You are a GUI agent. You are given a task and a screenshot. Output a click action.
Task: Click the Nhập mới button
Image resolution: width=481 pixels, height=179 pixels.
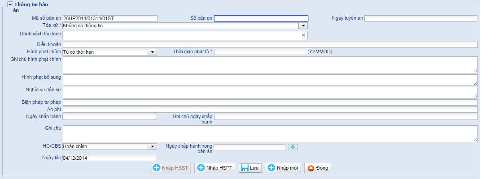coord(283,168)
